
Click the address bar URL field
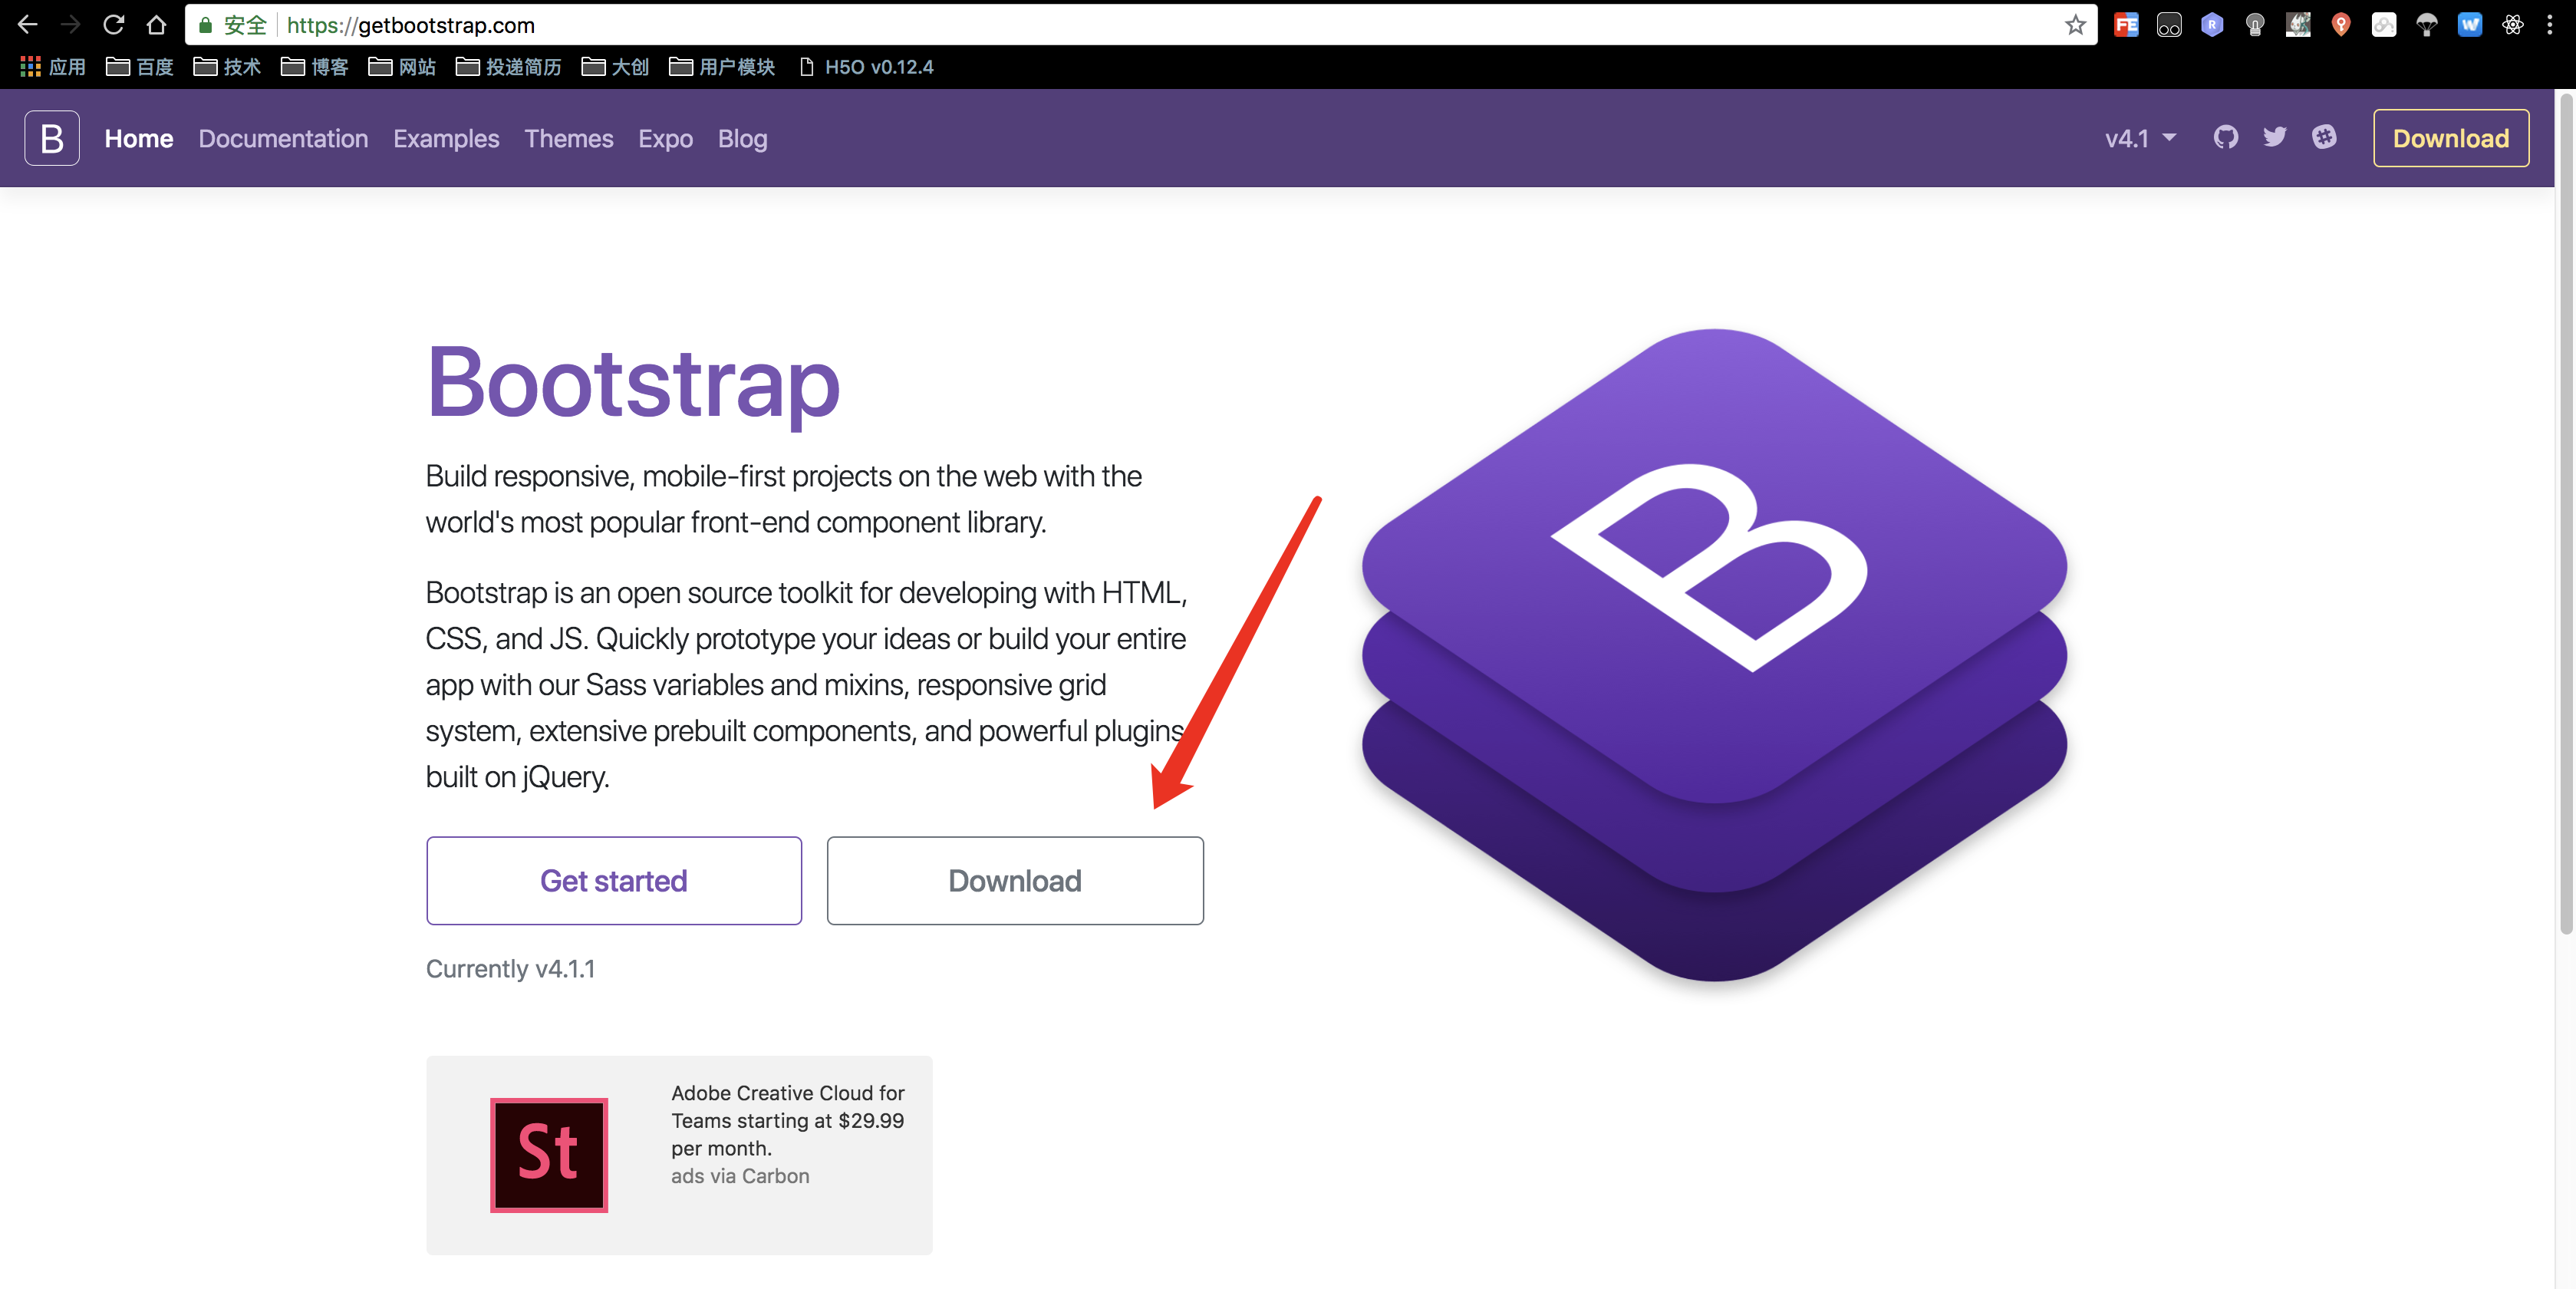(x=1140, y=25)
